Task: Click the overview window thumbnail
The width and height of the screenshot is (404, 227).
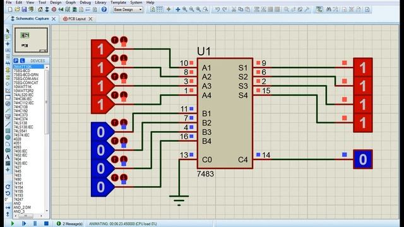Action: pyautogui.click(x=31, y=40)
